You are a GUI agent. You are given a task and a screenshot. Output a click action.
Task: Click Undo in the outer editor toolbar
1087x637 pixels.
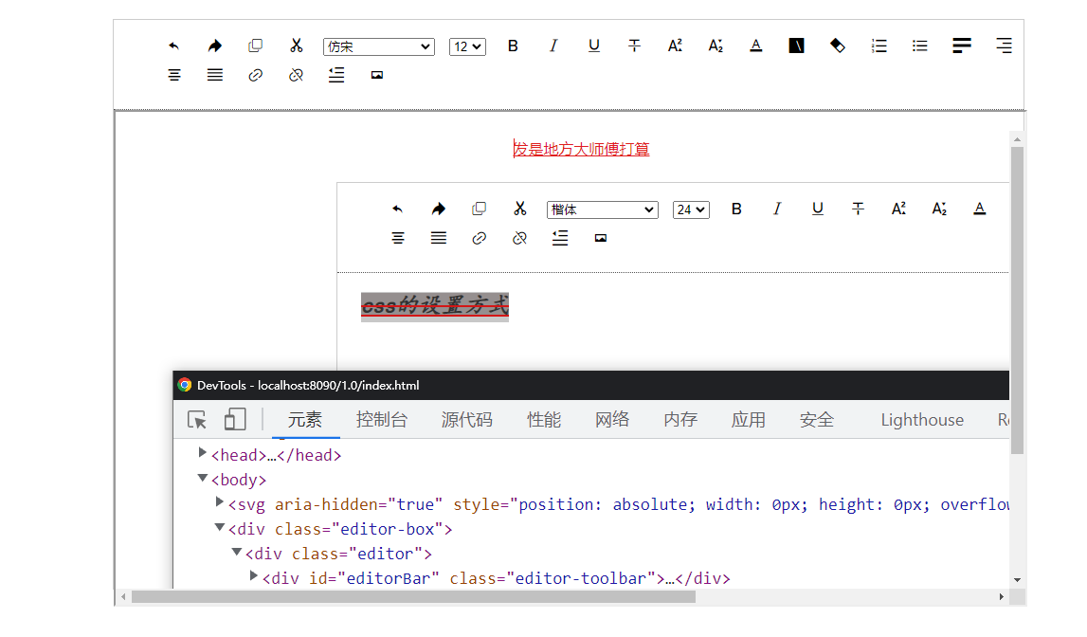pyautogui.click(x=174, y=46)
